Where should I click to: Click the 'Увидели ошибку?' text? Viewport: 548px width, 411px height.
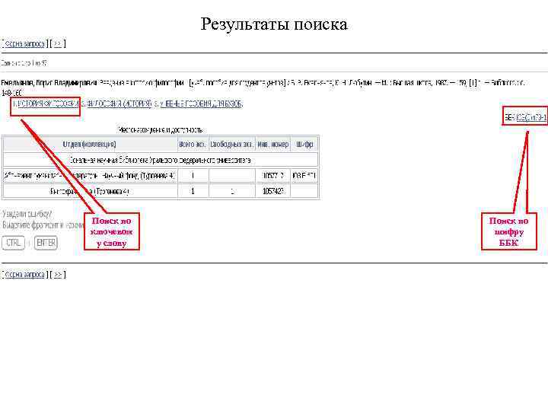(27, 214)
